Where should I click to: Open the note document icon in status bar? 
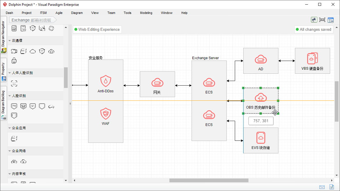332,187
